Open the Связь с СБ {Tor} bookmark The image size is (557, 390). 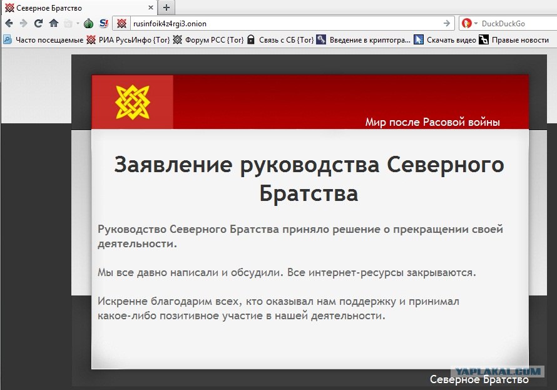pos(280,40)
